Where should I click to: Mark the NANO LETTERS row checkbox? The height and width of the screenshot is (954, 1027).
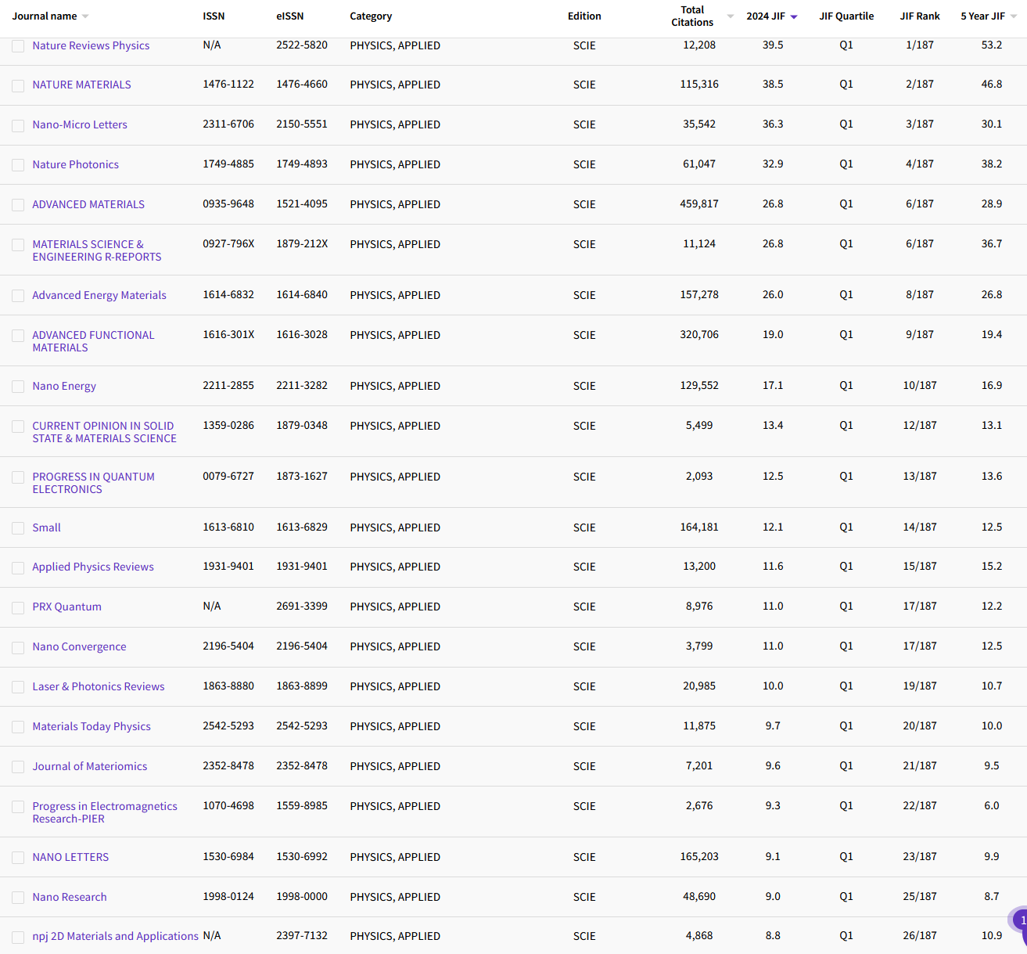pyautogui.click(x=18, y=858)
